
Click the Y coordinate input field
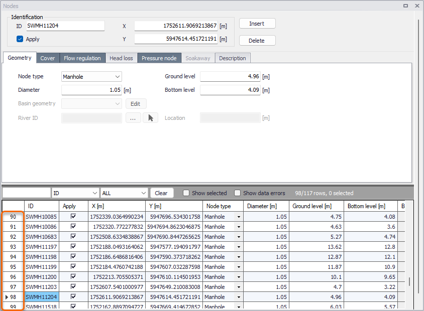point(176,39)
